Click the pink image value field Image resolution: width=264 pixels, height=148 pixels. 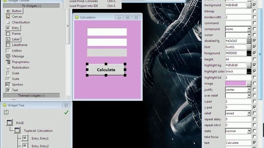pos(236,83)
